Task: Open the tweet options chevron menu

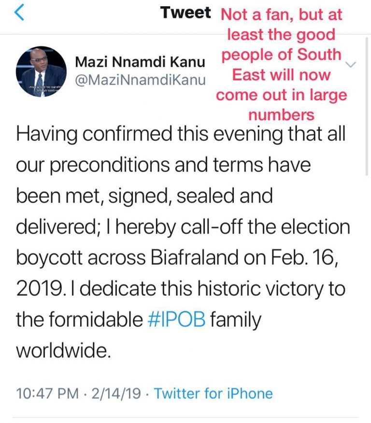Action: (x=352, y=65)
